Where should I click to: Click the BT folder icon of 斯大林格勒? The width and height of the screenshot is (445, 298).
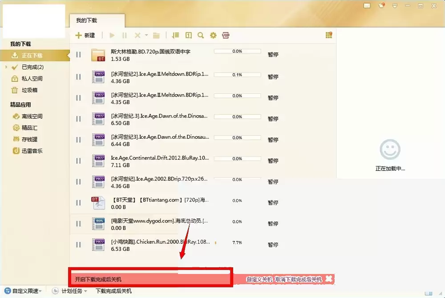tap(98, 55)
